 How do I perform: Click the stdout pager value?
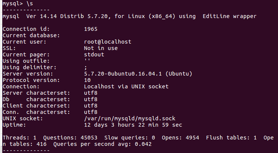pyautogui.click(x=94, y=55)
